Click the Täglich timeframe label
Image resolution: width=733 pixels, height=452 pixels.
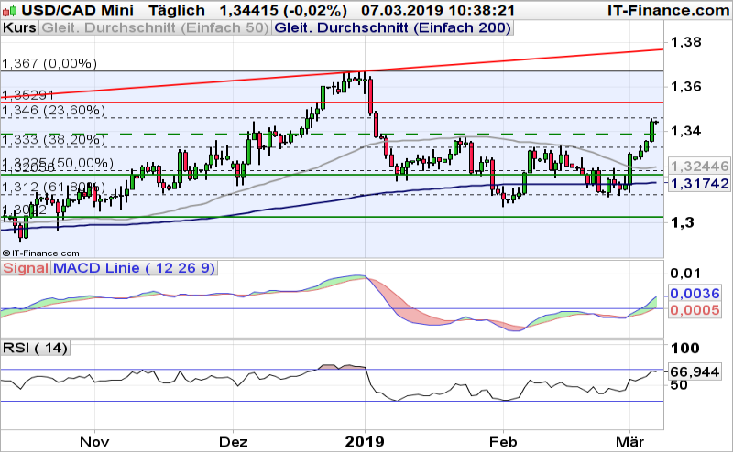point(177,10)
